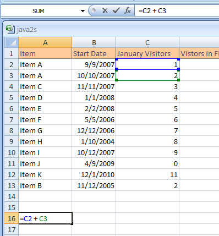219x236 pixels.
Task: Click the Select All corner button
Action: [x=11, y=42]
